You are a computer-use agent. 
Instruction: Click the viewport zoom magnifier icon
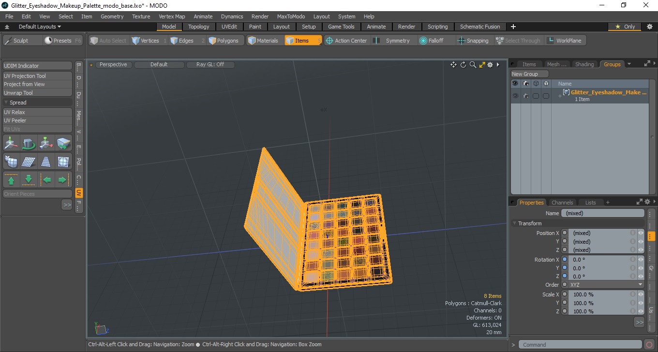point(473,65)
